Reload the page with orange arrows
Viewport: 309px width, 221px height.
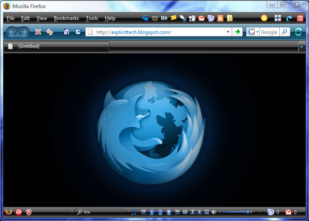coord(50,32)
